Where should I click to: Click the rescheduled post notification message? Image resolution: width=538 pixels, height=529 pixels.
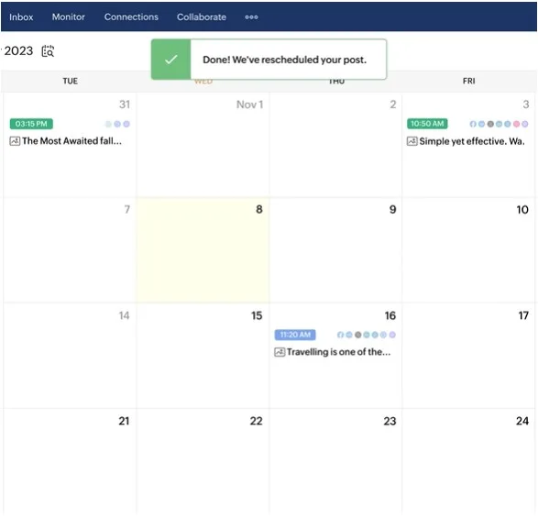click(284, 60)
